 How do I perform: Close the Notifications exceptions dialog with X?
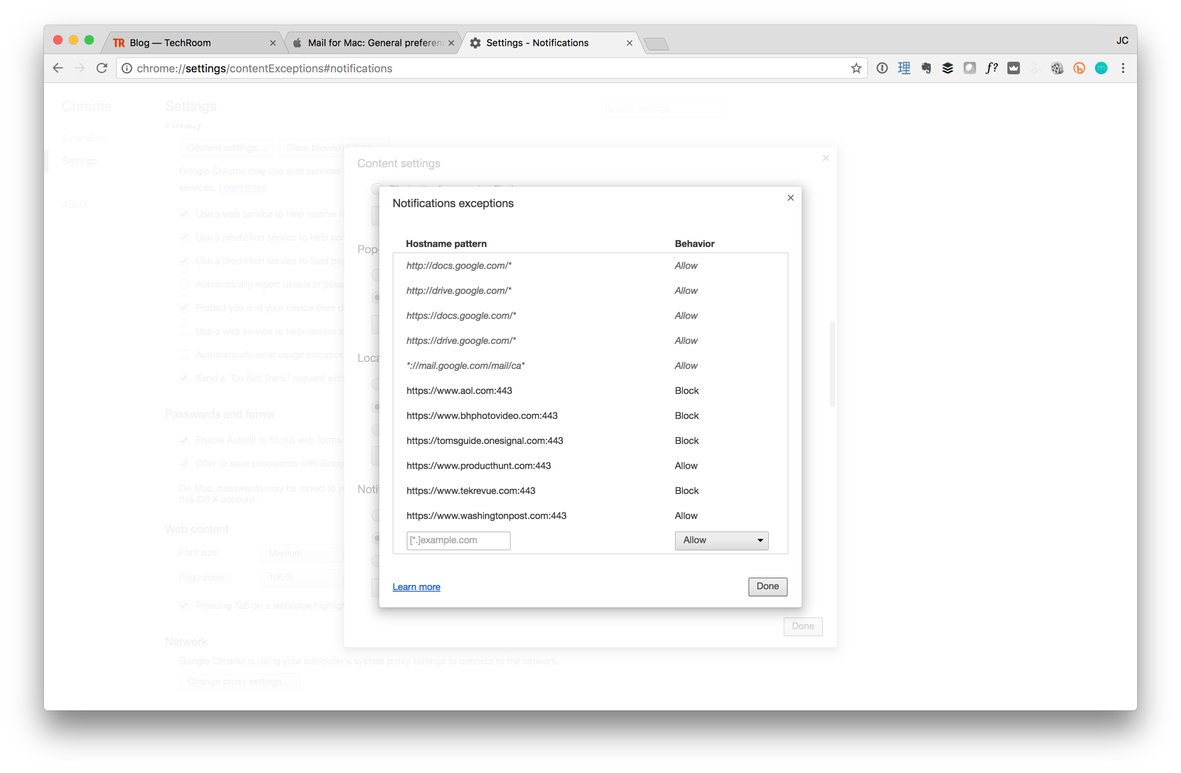(790, 198)
